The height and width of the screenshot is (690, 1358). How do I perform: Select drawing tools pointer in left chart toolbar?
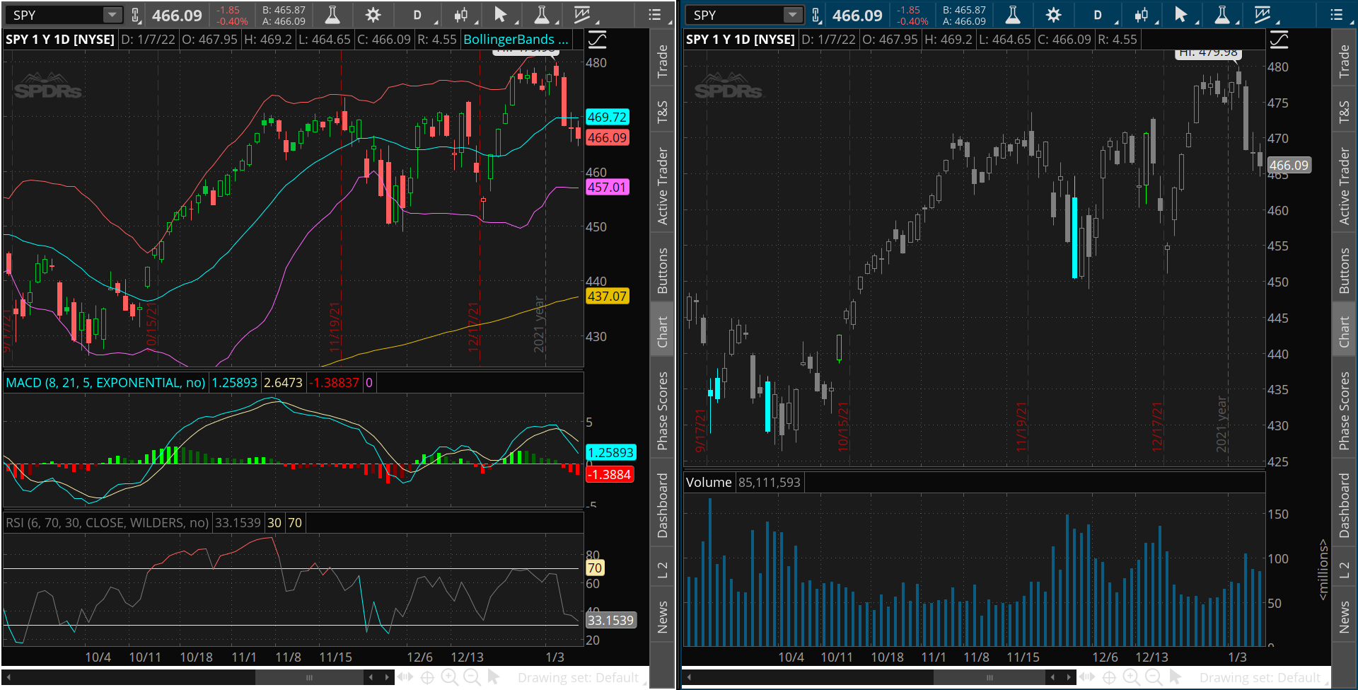(x=501, y=15)
